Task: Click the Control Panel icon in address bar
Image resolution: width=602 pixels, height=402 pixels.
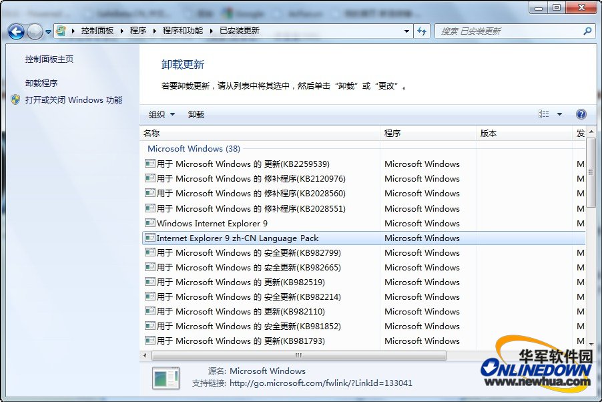Action: click(x=61, y=31)
